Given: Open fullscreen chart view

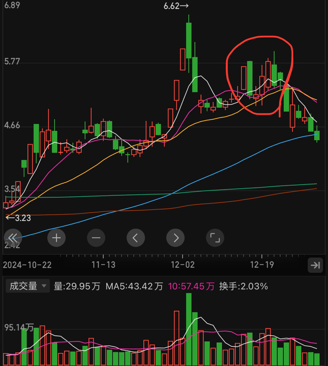Looking at the screenshot, I should pyautogui.click(x=215, y=238).
